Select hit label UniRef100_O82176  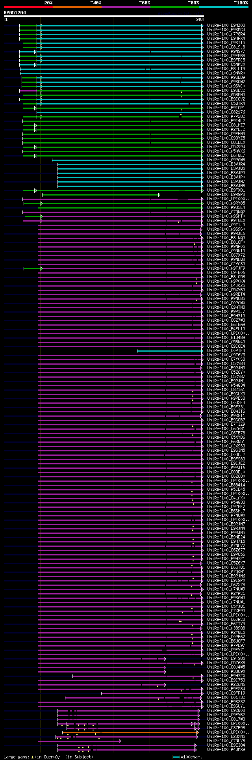pos(226,112)
